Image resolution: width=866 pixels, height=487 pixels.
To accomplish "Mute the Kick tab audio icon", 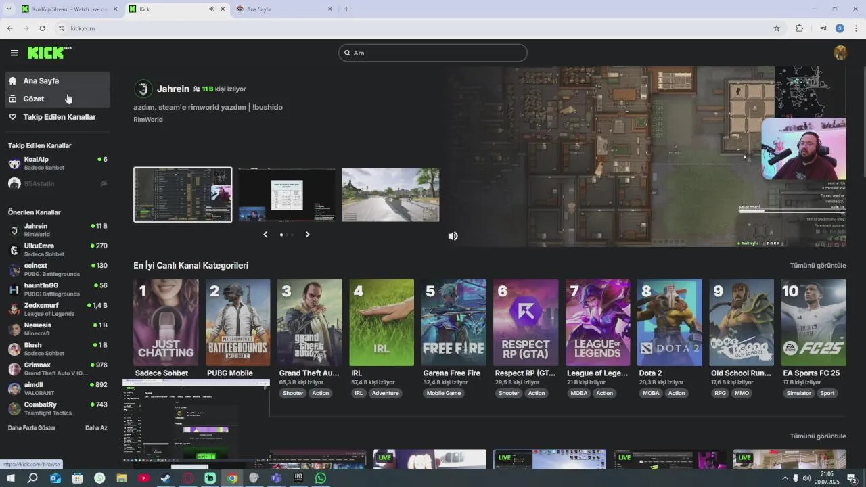I will pyautogui.click(x=211, y=9).
